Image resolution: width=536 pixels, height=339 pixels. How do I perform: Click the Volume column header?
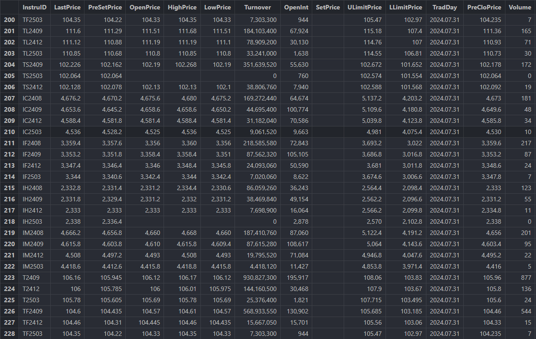(520, 8)
